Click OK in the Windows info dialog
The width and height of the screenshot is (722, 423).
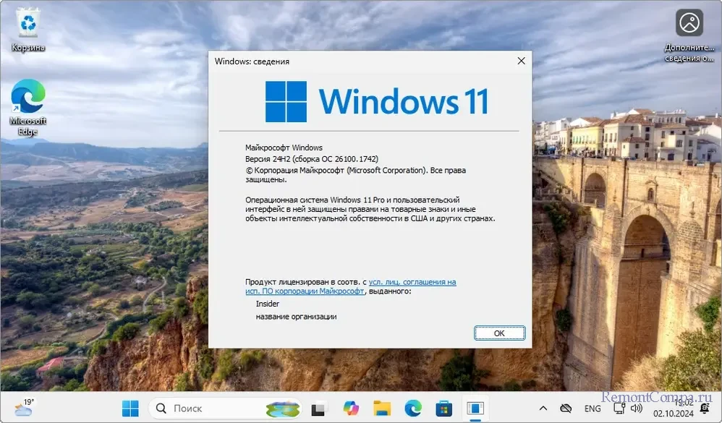pyautogui.click(x=499, y=333)
